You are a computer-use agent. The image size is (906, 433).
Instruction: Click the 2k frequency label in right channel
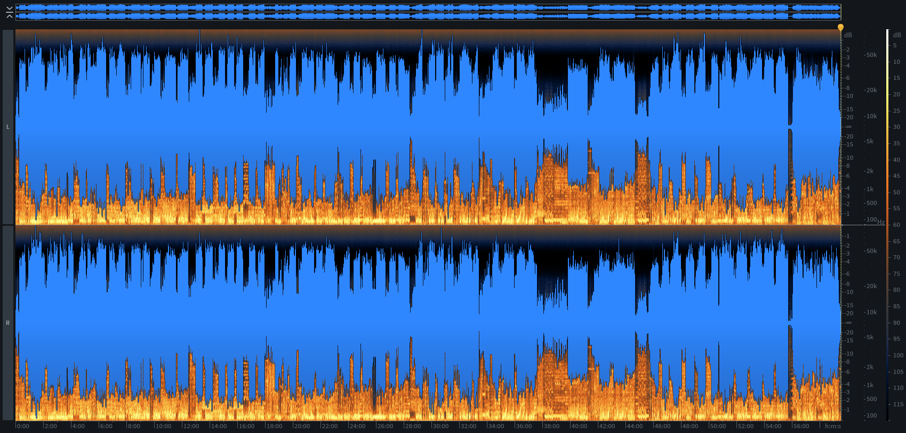tap(870, 367)
